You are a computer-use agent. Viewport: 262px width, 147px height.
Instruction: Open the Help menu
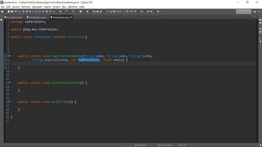click(x=82, y=7)
